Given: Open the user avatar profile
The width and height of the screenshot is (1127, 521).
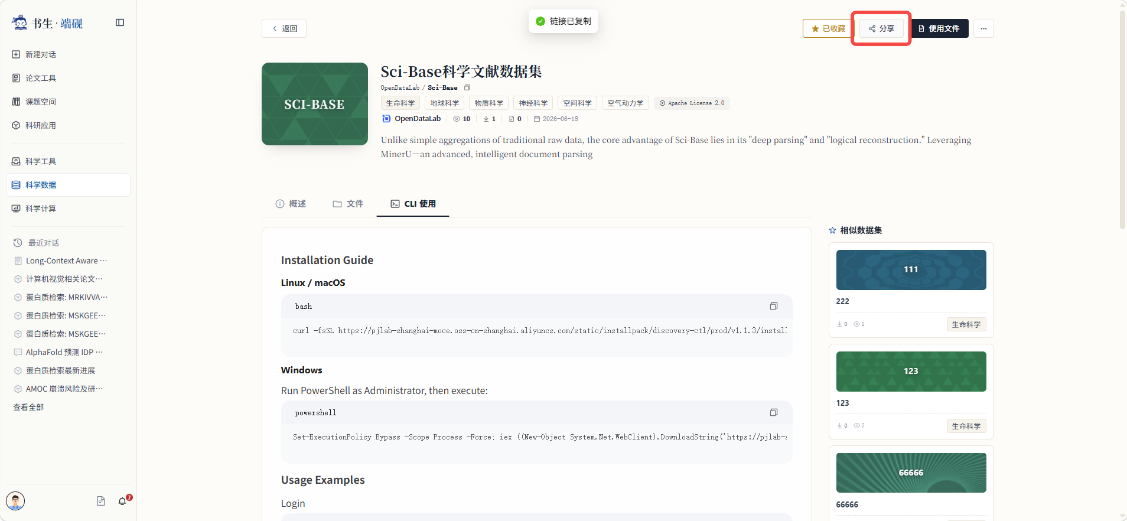Looking at the screenshot, I should pos(15,501).
